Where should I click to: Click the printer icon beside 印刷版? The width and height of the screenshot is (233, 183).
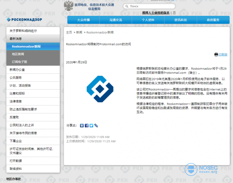pyautogui.click(x=216, y=54)
